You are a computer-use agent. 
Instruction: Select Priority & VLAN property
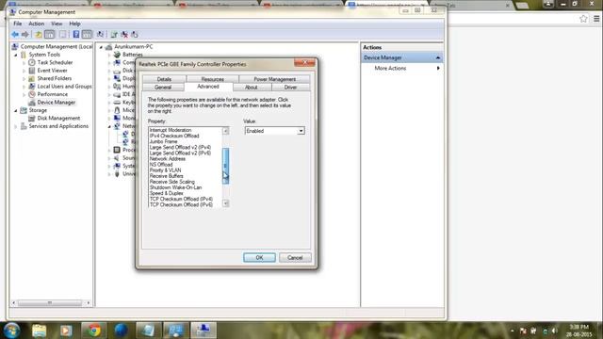[165, 170]
